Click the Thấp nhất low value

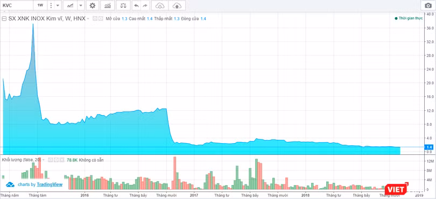177,19
